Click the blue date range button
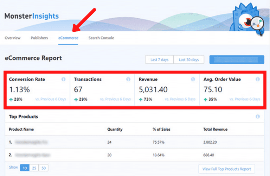The width and height of the screenshot is (270, 176). coord(237,59)
